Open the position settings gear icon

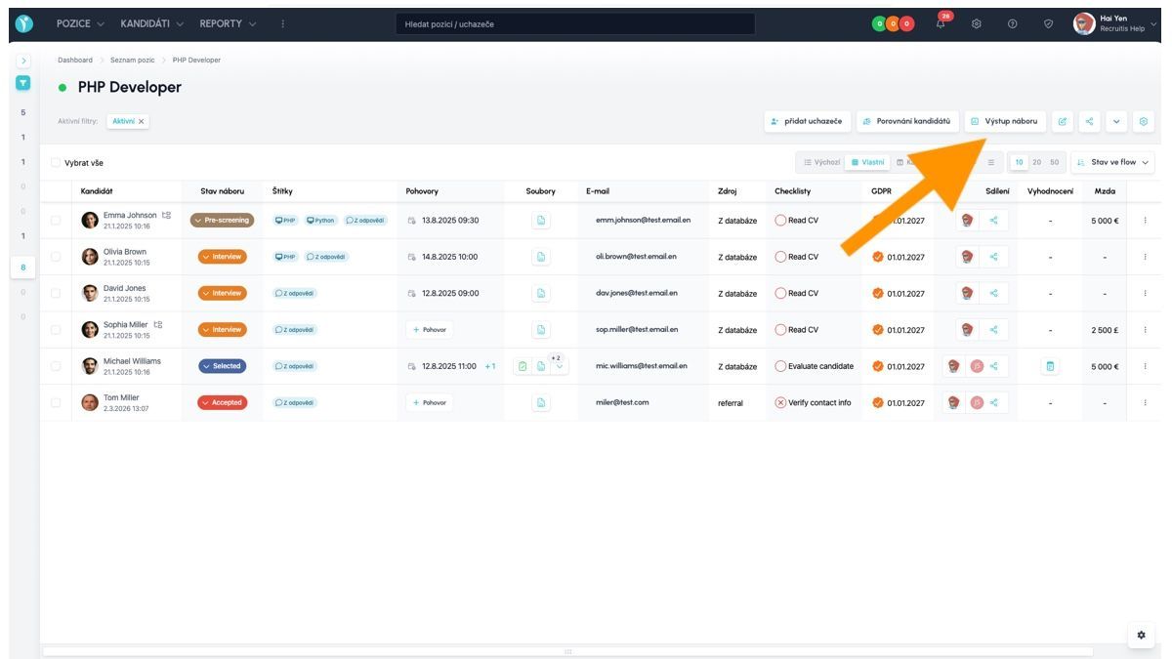1144,121
